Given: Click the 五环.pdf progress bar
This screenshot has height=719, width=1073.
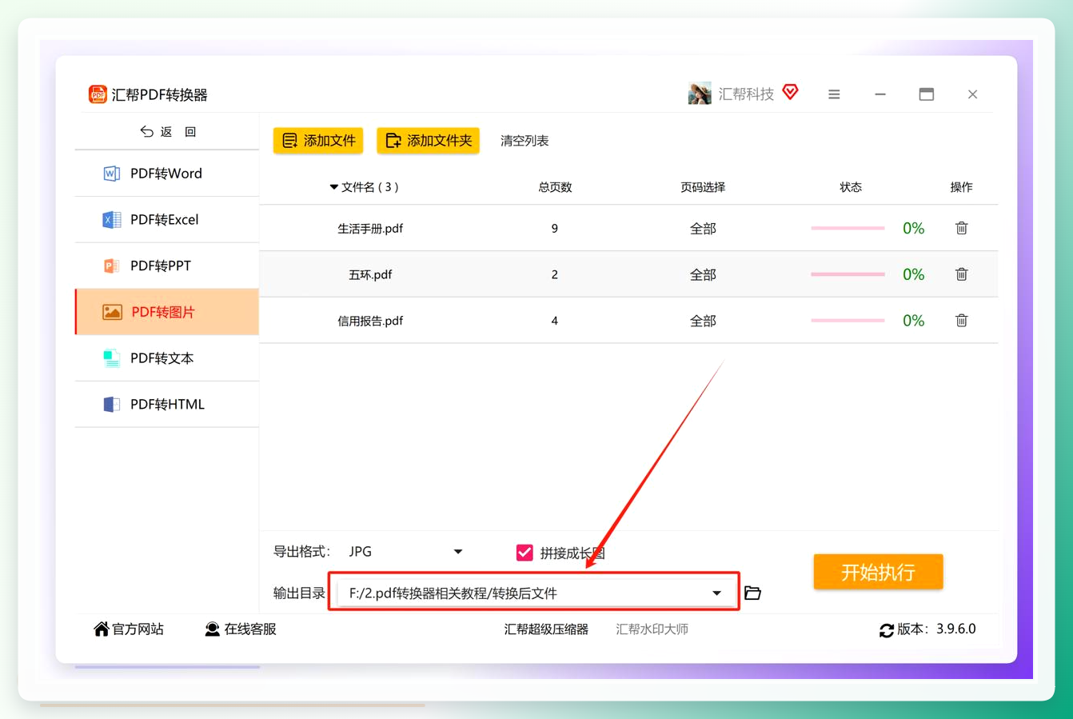Looking at the screenshot, I should point(848,274).
